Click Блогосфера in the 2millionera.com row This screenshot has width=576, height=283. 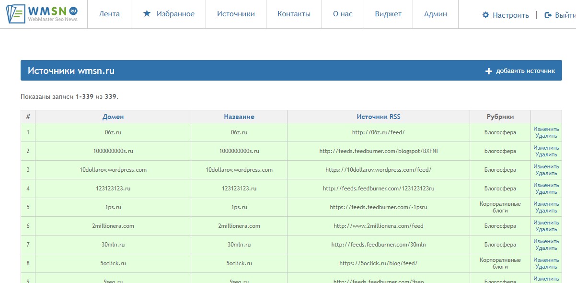[500, 226]
